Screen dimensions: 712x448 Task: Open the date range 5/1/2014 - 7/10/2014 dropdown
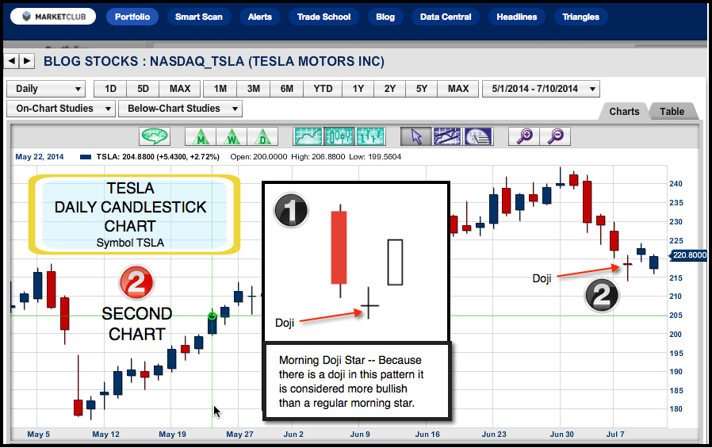(541, 89)
